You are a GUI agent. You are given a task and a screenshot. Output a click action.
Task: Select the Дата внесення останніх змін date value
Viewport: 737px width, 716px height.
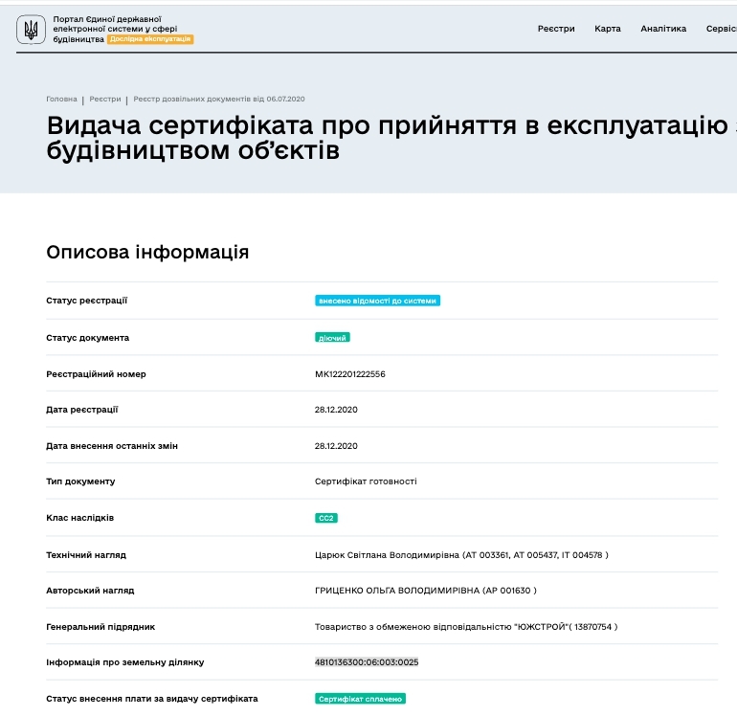point(336,446)
